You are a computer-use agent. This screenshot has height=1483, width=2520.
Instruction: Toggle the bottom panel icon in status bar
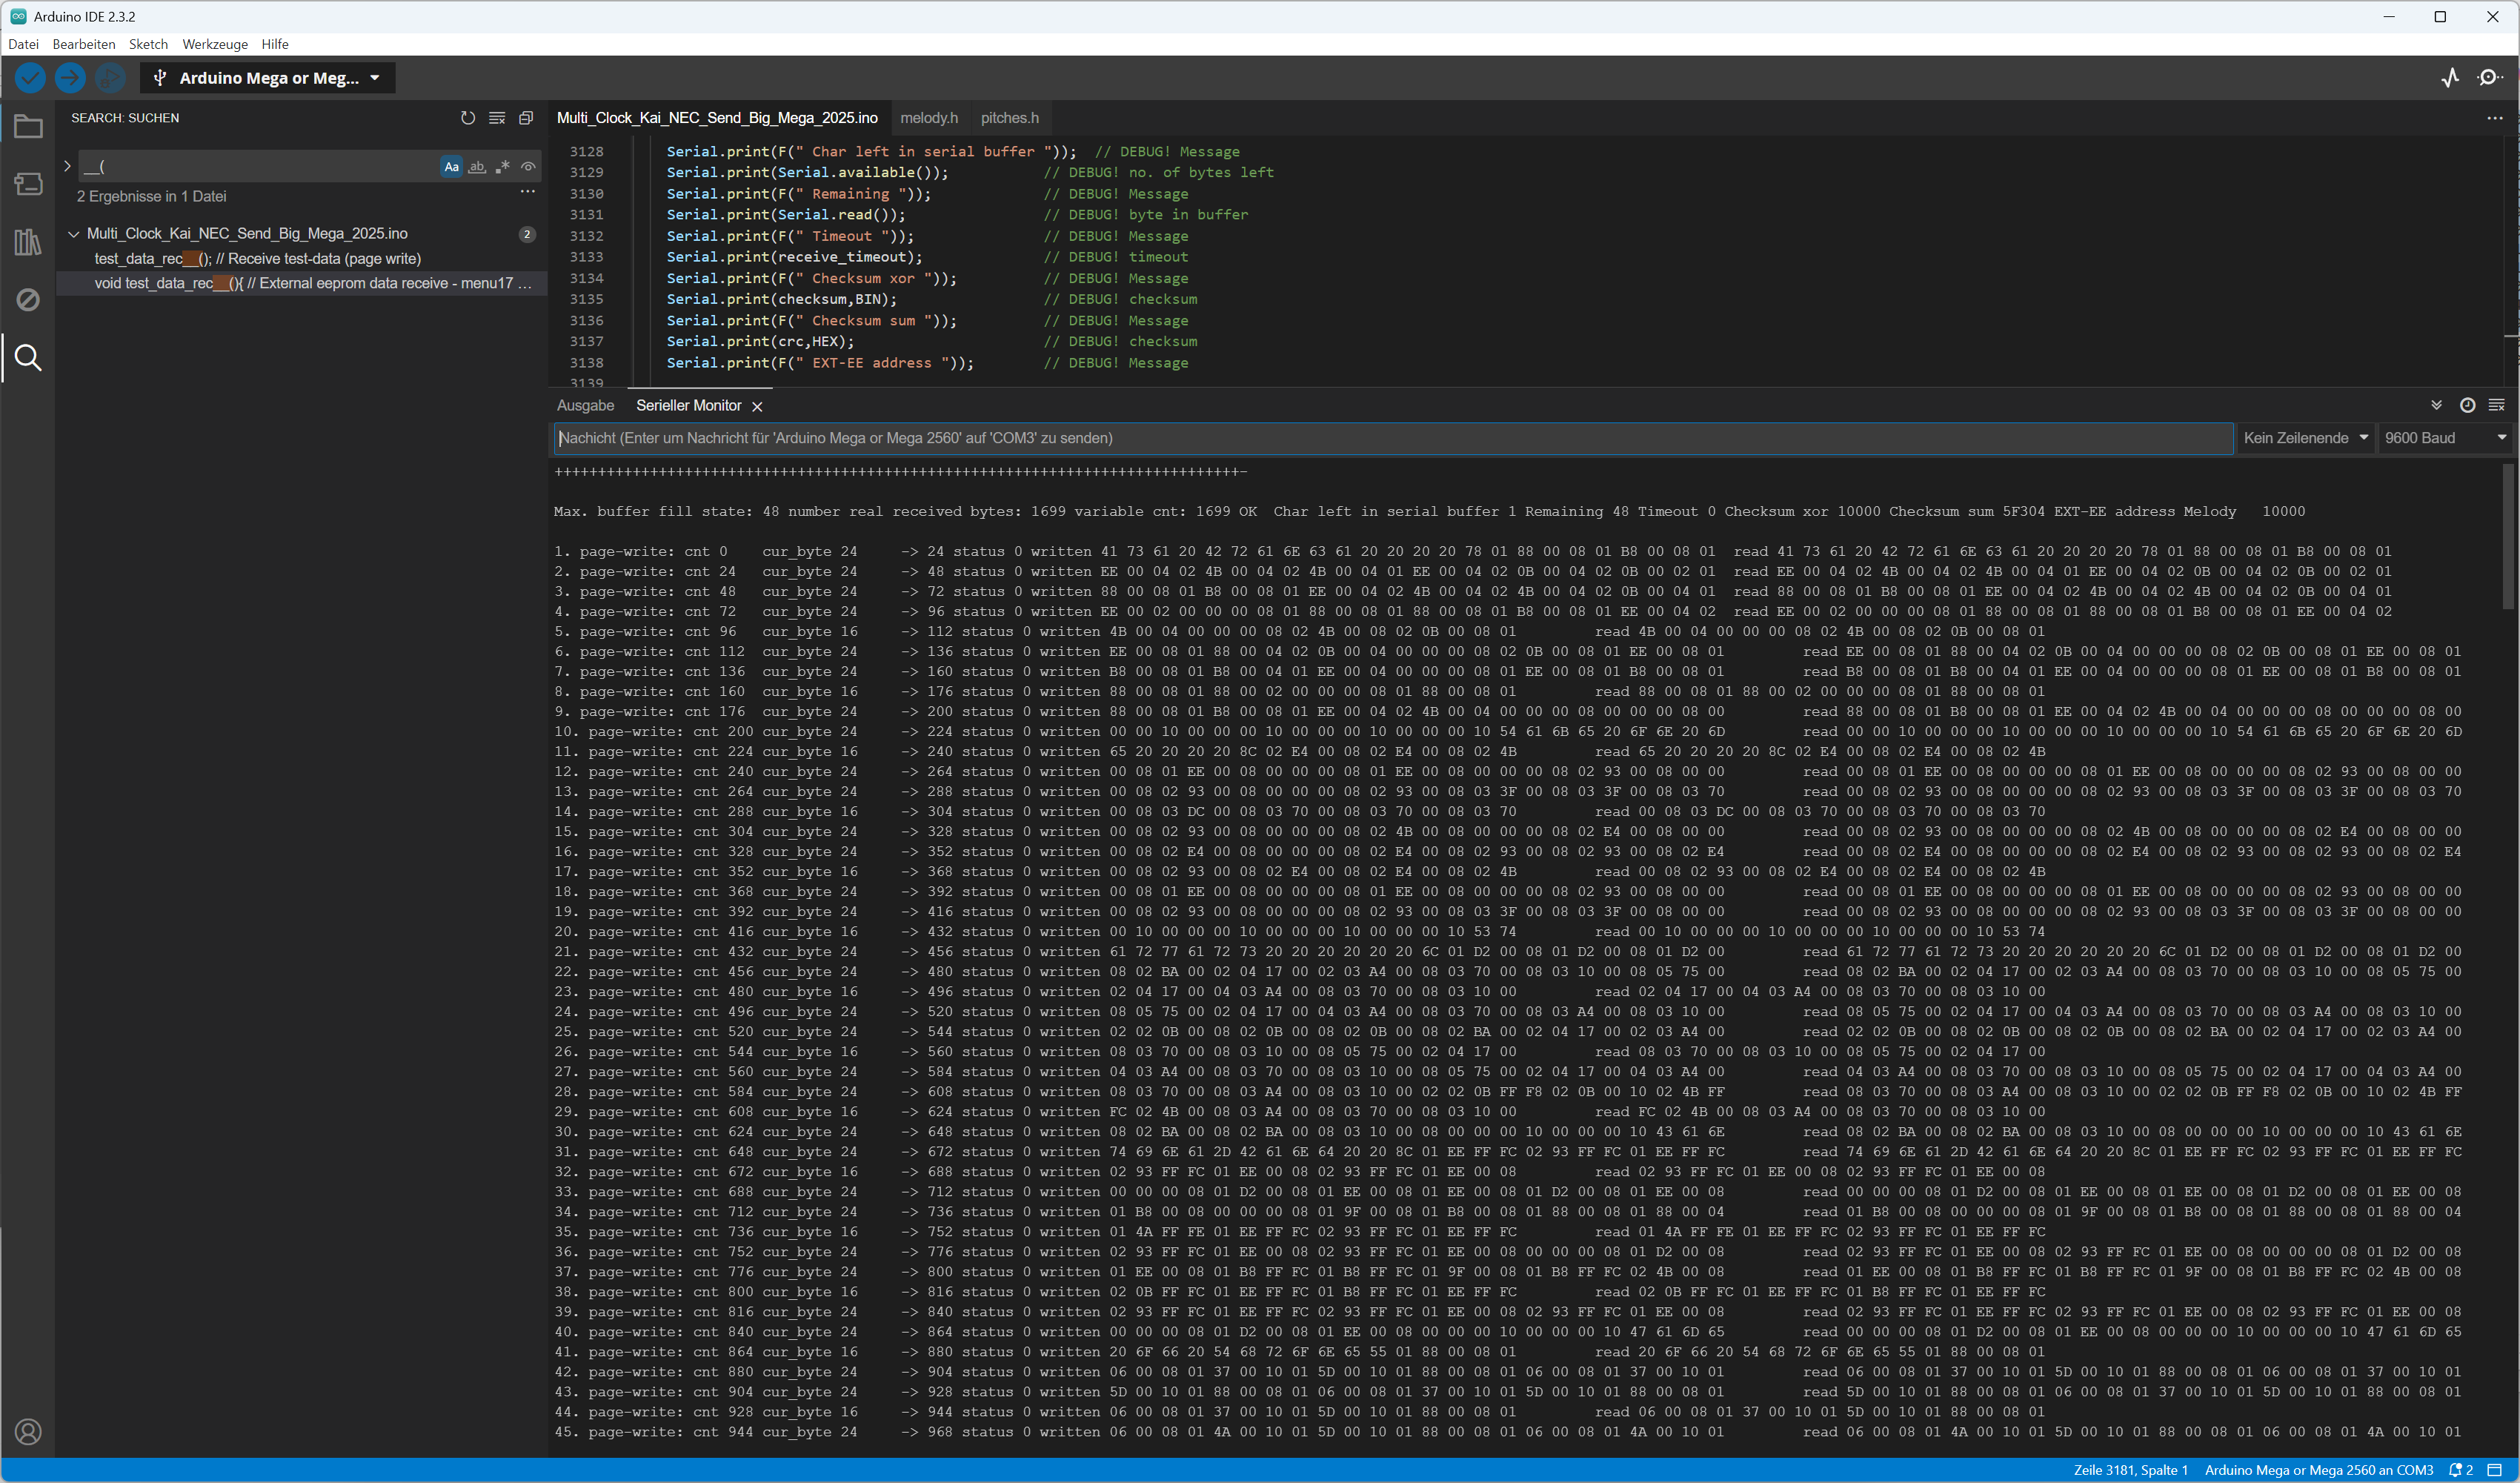2494,1470
